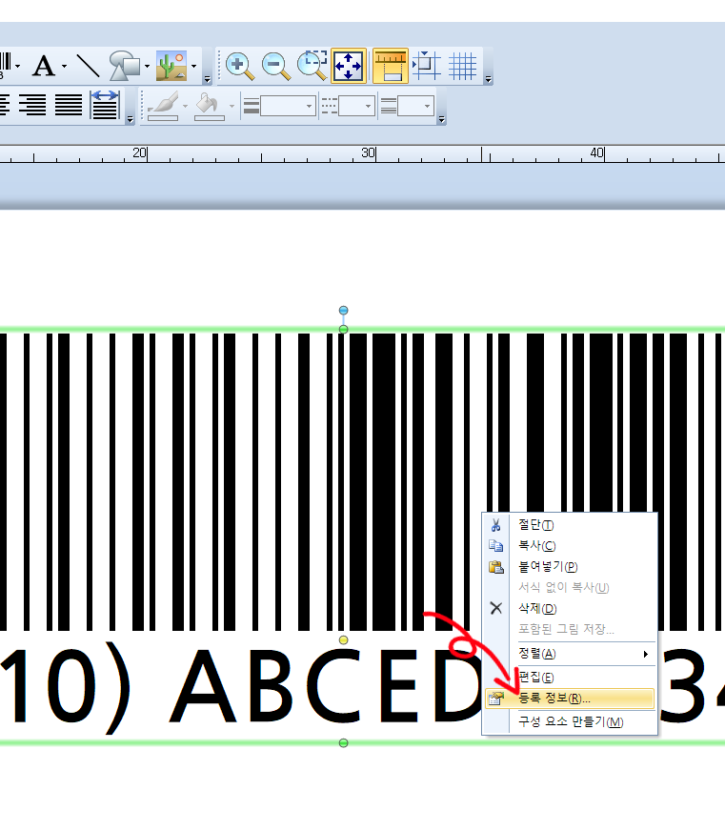
Task: Select the picture (cactus) tool
Action: pos(171,66)
